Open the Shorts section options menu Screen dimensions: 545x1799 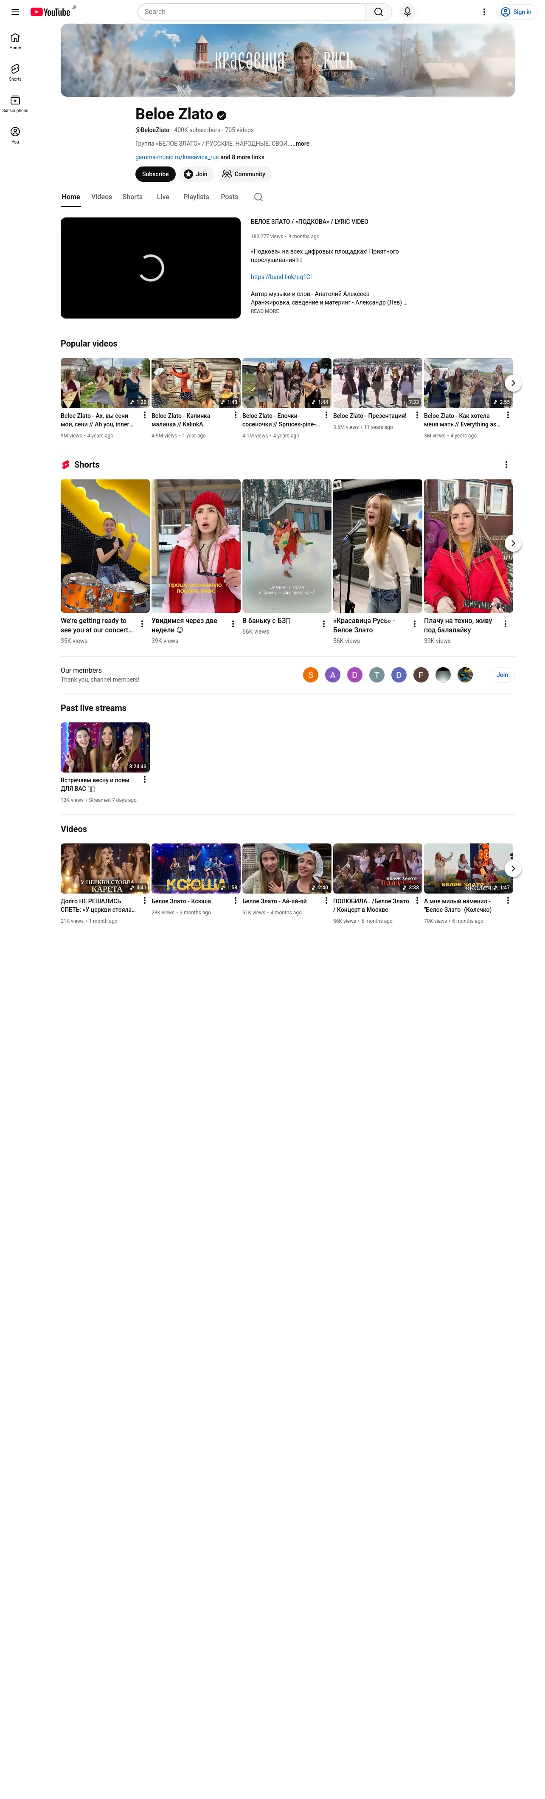(506, 465)
